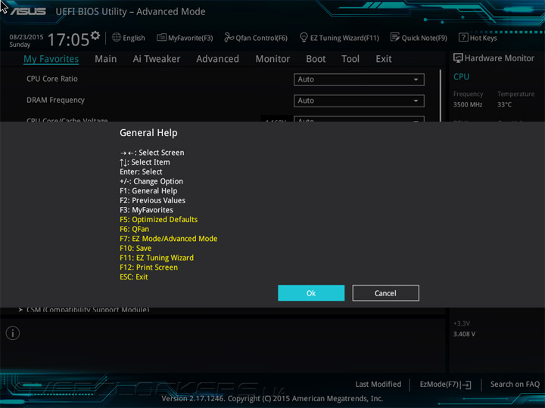Click the MyFavorite(F3) list icon
This screenshot has width=545, height=408.
(x=161, y=37)
